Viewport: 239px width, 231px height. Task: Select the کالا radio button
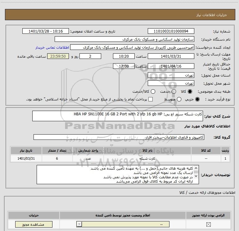(x=190, y=91)
